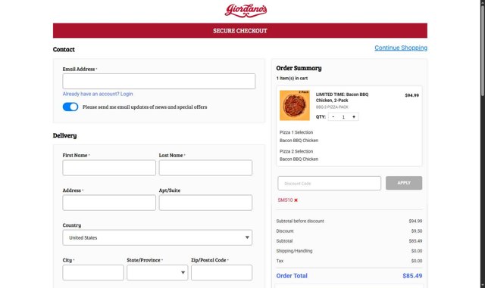Viewport: 485px width, 288px height.
Task: Click the Subtotal before discount row label
Action: (x=300, y=221)
